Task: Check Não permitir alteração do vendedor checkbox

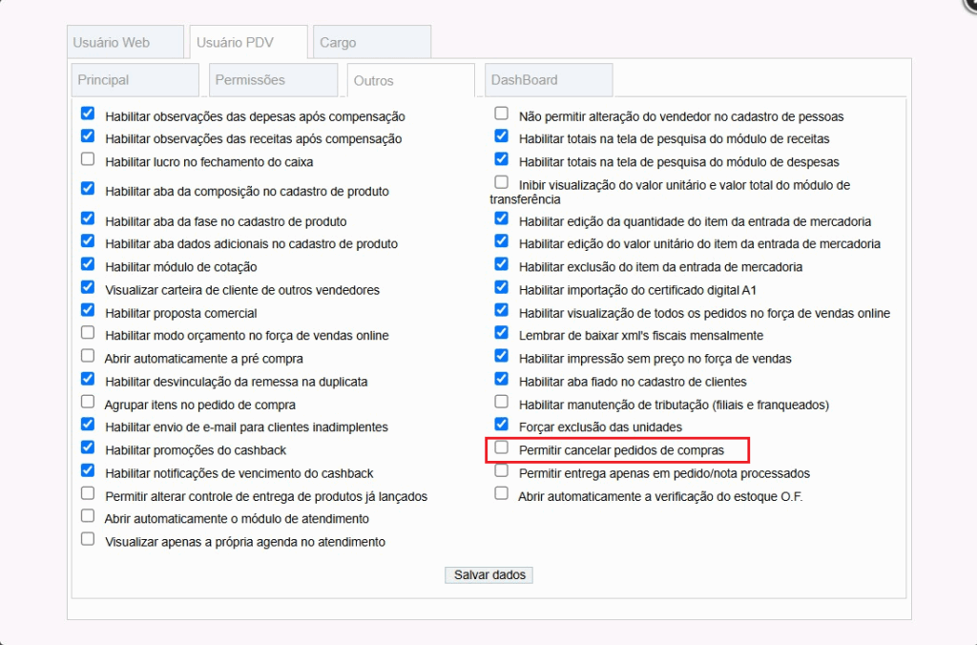Action: 502,114
